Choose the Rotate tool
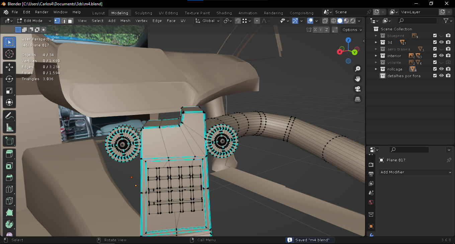455x244 pixels. (9, 79)
